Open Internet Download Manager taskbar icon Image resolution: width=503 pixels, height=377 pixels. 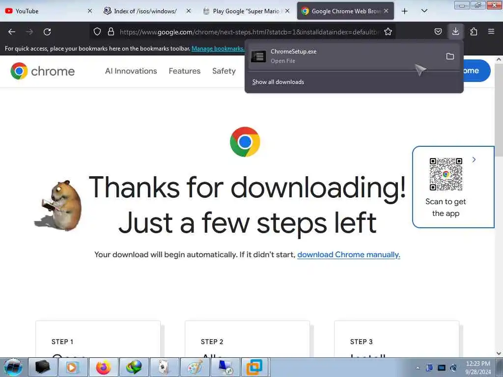(134, 367)
